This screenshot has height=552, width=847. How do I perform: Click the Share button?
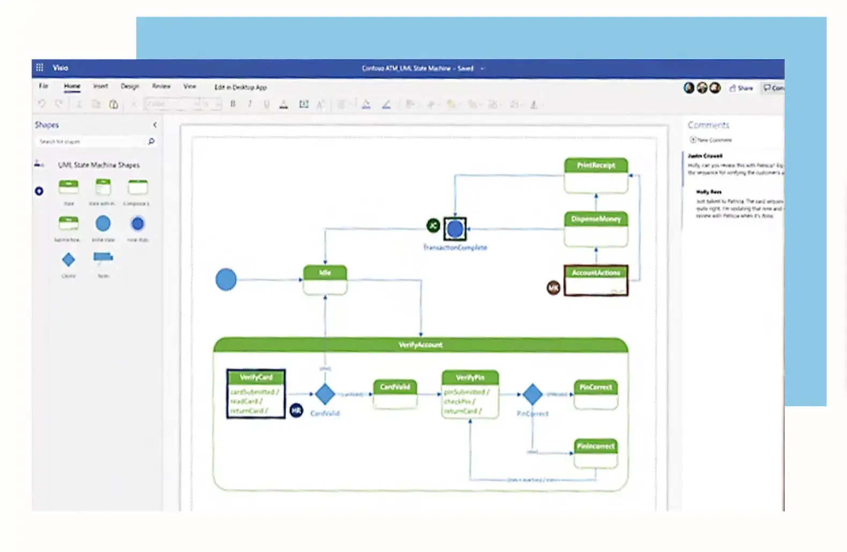coord(741,88)
